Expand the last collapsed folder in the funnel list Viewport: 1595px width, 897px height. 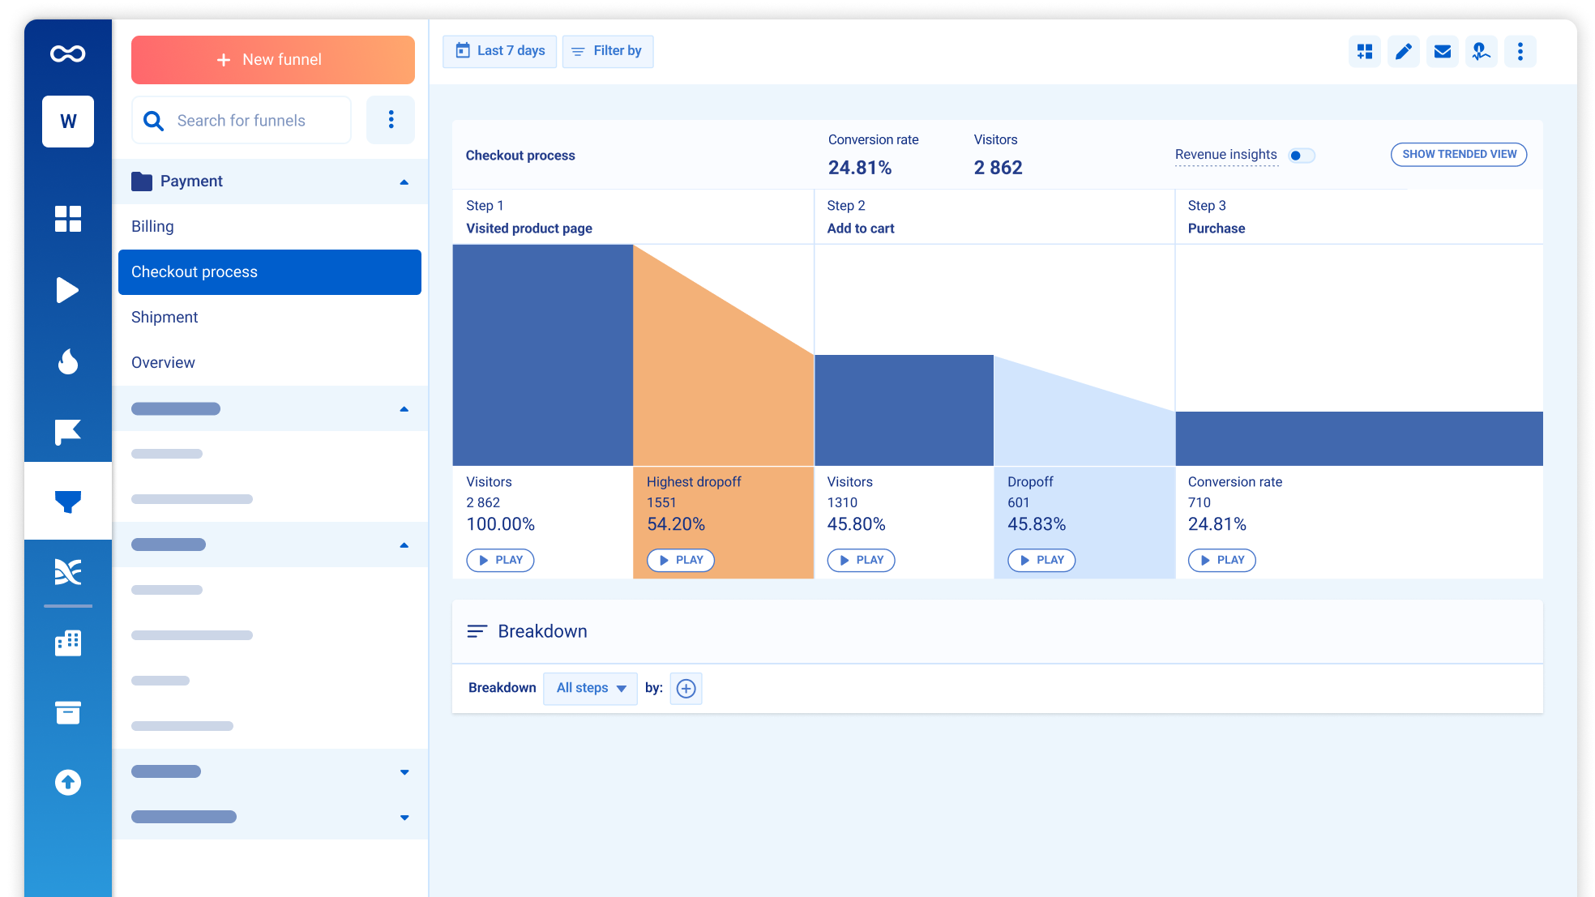click(x=404, y=817)
